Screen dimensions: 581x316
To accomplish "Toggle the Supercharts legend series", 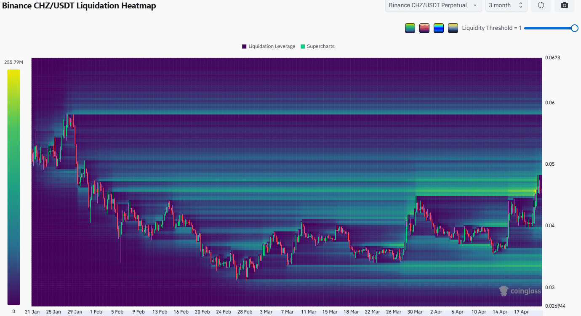I will tap(317, 46).
